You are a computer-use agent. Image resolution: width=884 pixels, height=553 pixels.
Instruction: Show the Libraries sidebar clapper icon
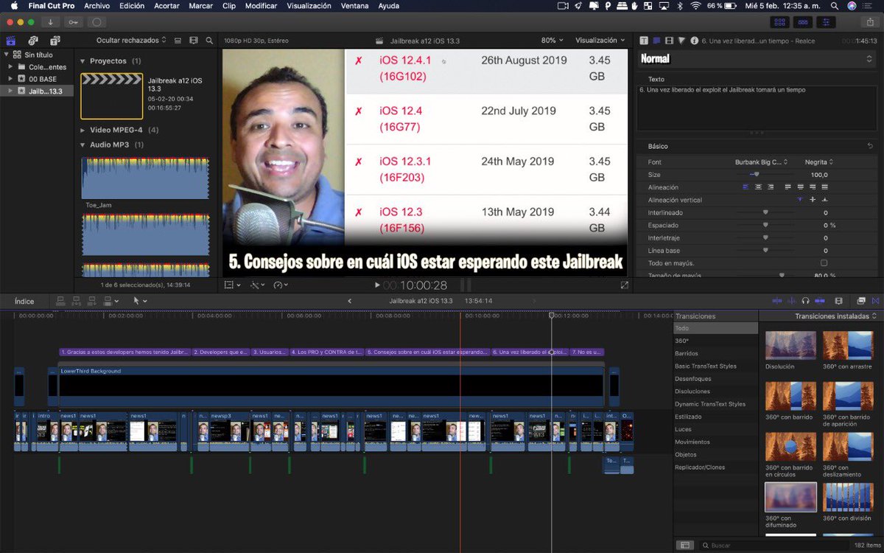12,40
